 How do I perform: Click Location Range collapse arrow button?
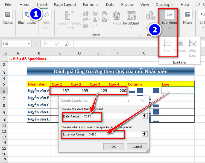pos(144,134)
